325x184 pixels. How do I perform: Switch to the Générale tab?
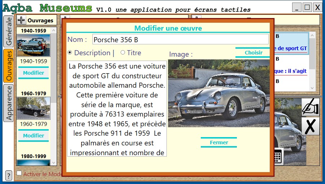pyautogui.click(x=9, y=31)
